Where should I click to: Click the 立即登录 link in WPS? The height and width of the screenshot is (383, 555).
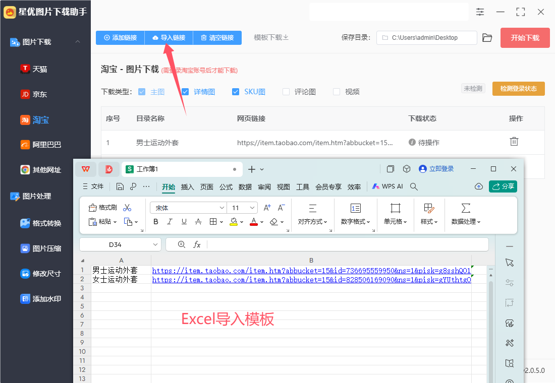(x=436, y=169)
